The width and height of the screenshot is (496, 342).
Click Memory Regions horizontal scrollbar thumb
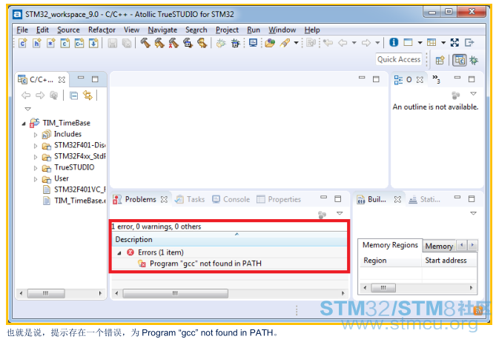click(383, 288)
